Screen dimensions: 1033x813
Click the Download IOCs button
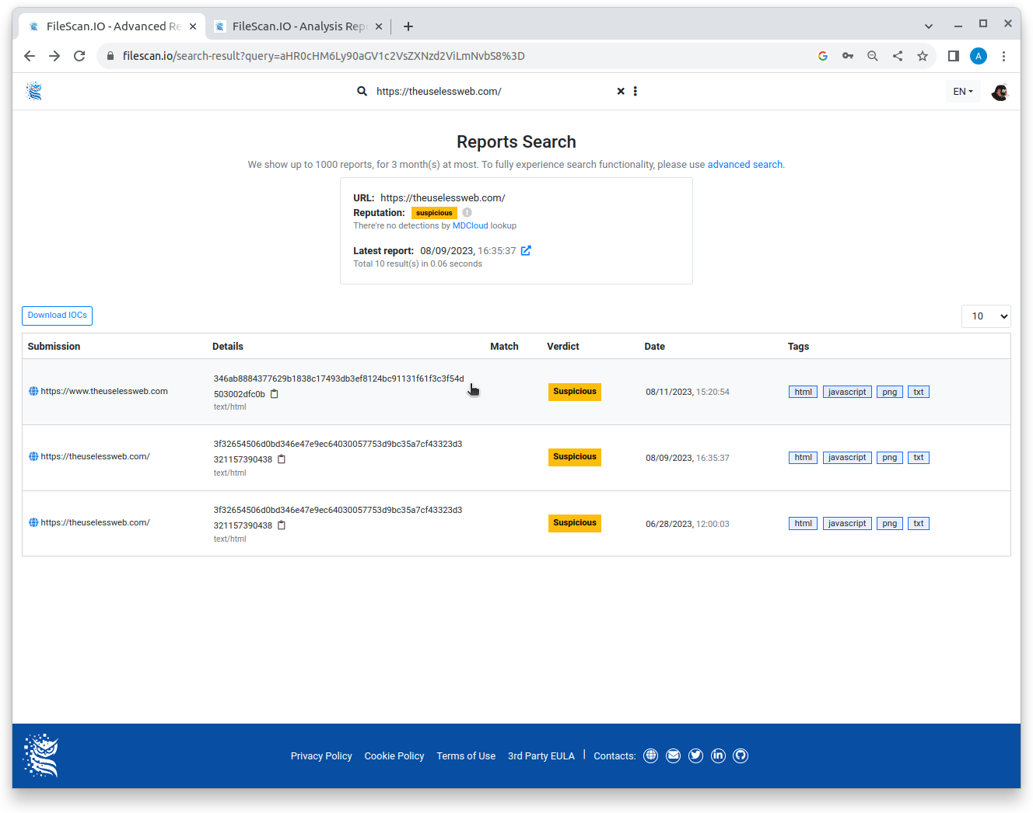[x=58, y=316]
